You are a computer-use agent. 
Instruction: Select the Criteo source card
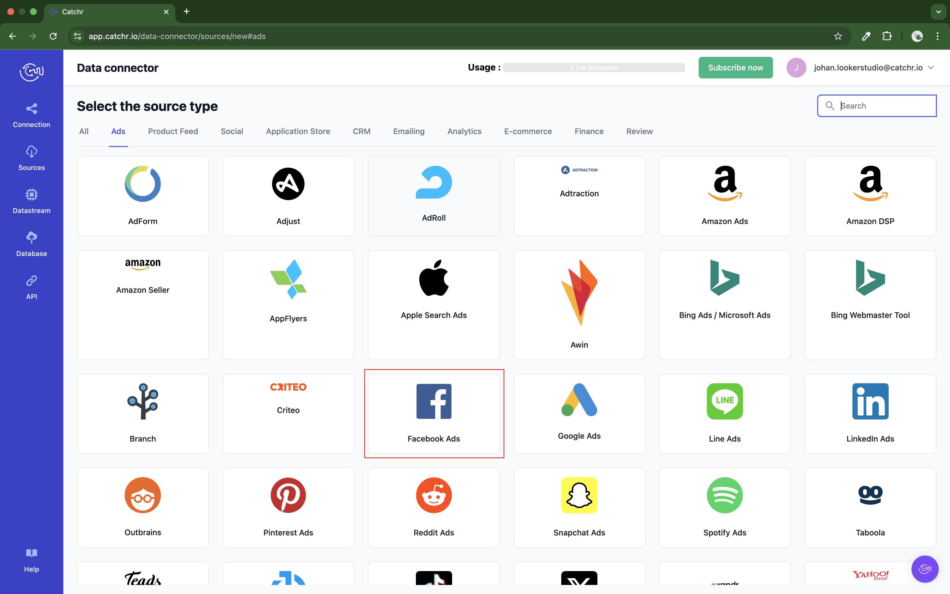point(288,414)
